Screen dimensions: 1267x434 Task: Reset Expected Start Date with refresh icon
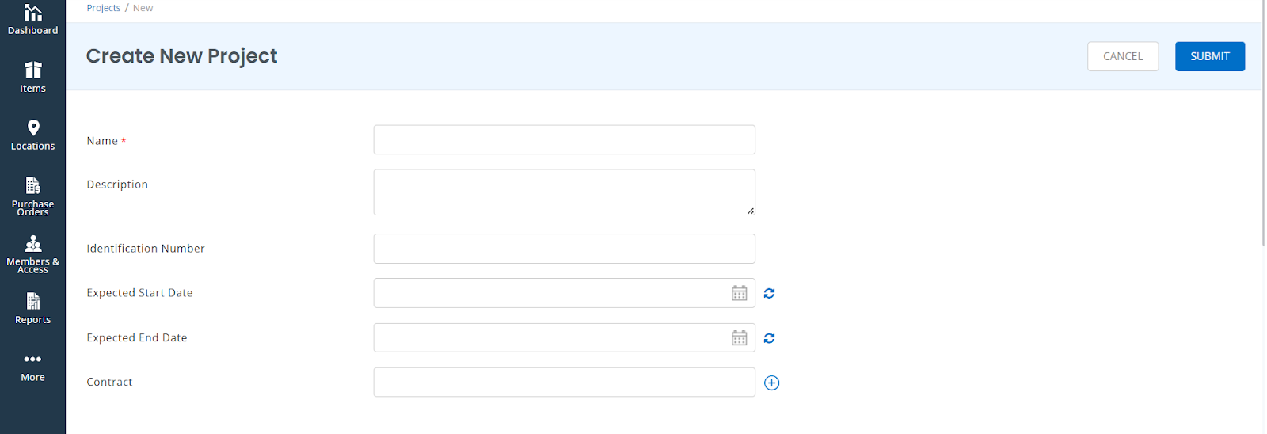(x=769, y=293)
